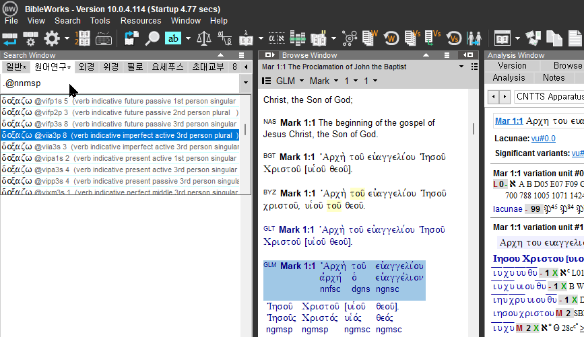Click the two people with blue arrow icon
The image size is (584, 337).
click(474, 38)
